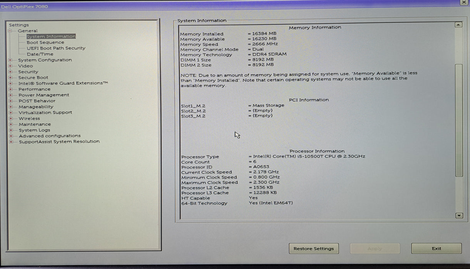This screenshot has width=470, height=269.
Task: Expand the Wireless node
Action: 10,119
